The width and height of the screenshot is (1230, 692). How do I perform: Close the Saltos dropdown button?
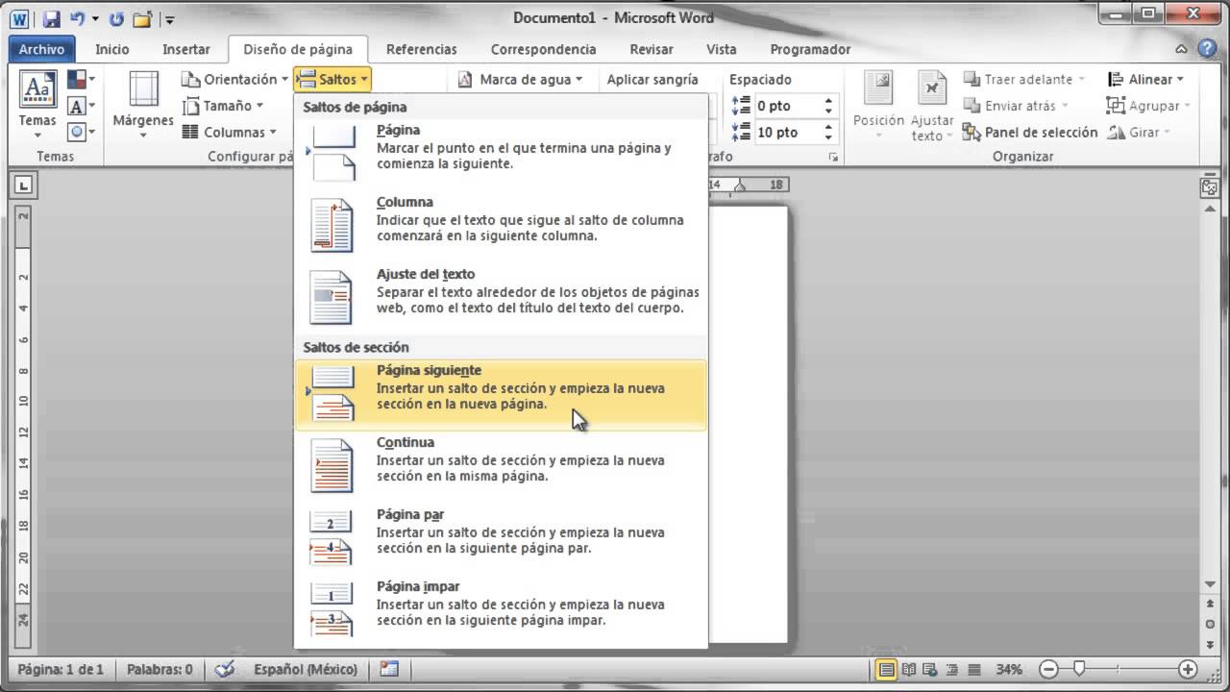[332, 80]
